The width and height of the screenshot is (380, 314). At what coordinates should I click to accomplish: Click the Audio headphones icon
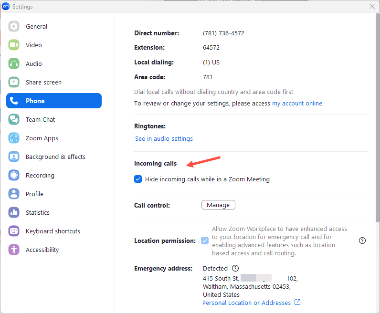(14, 63)
